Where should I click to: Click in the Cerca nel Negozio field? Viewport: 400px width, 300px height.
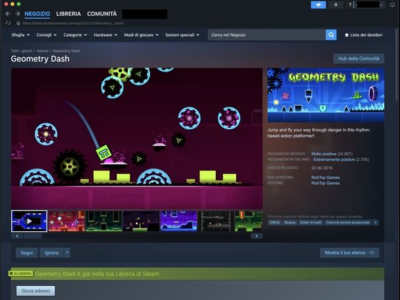click(x=267, y=35)
